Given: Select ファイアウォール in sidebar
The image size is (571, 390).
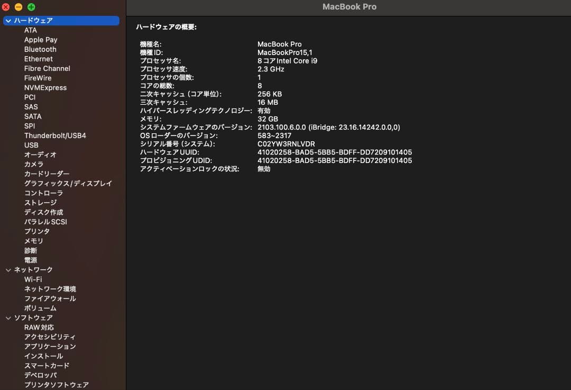Looking at the screenshot, I should [x=50, y=298].
